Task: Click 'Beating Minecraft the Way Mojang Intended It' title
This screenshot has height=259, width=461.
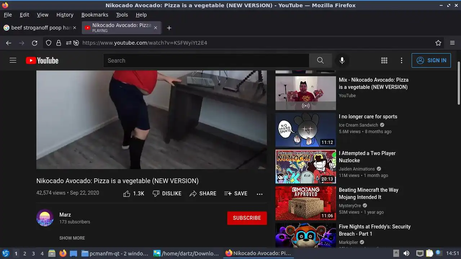Action: pyautogui.click(x=368, y=194)
